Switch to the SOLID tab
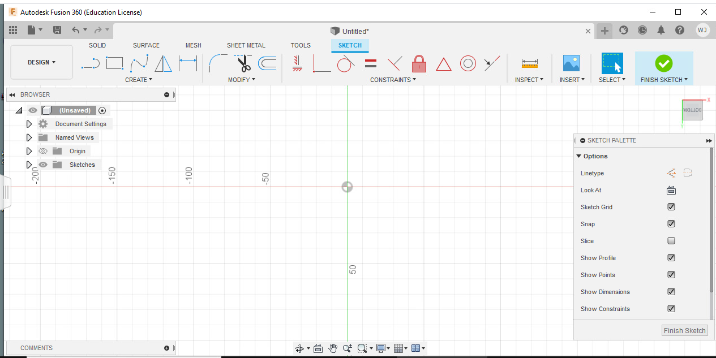 (97, 45)
